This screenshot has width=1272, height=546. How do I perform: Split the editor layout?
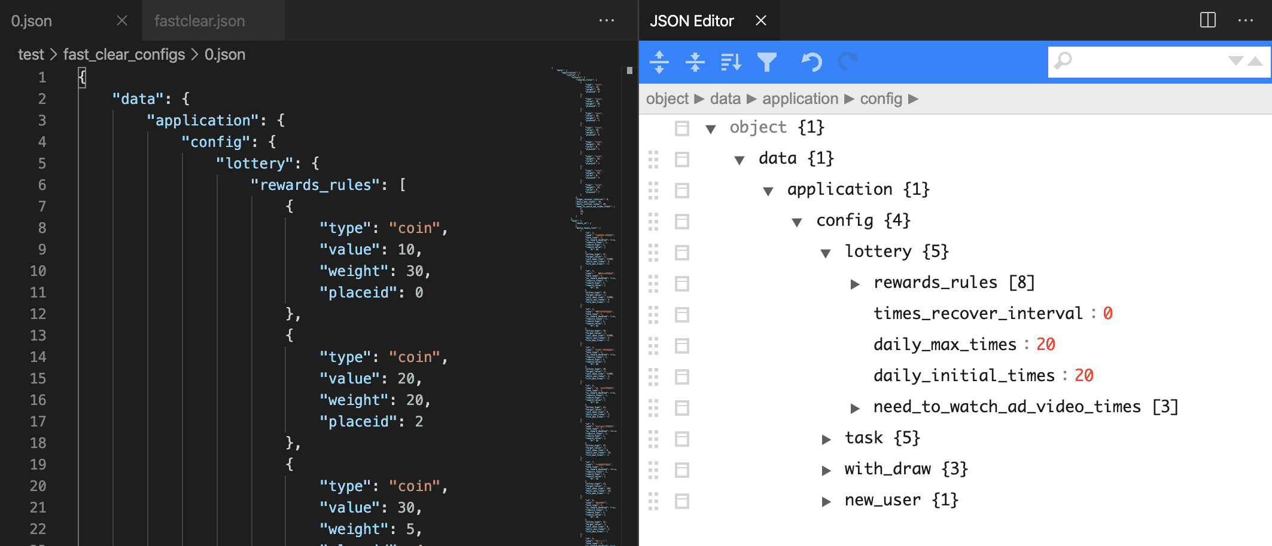point(1208,20)
